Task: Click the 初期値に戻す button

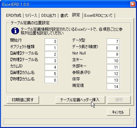Action: click(x=23, y=100)
